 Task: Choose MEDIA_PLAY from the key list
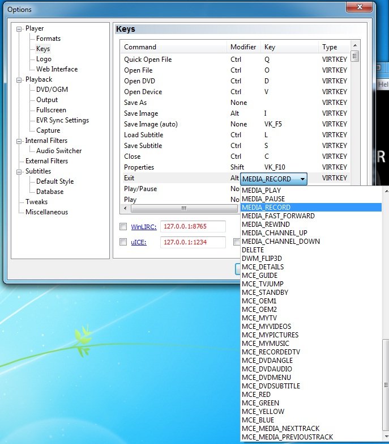pos(311,191)
